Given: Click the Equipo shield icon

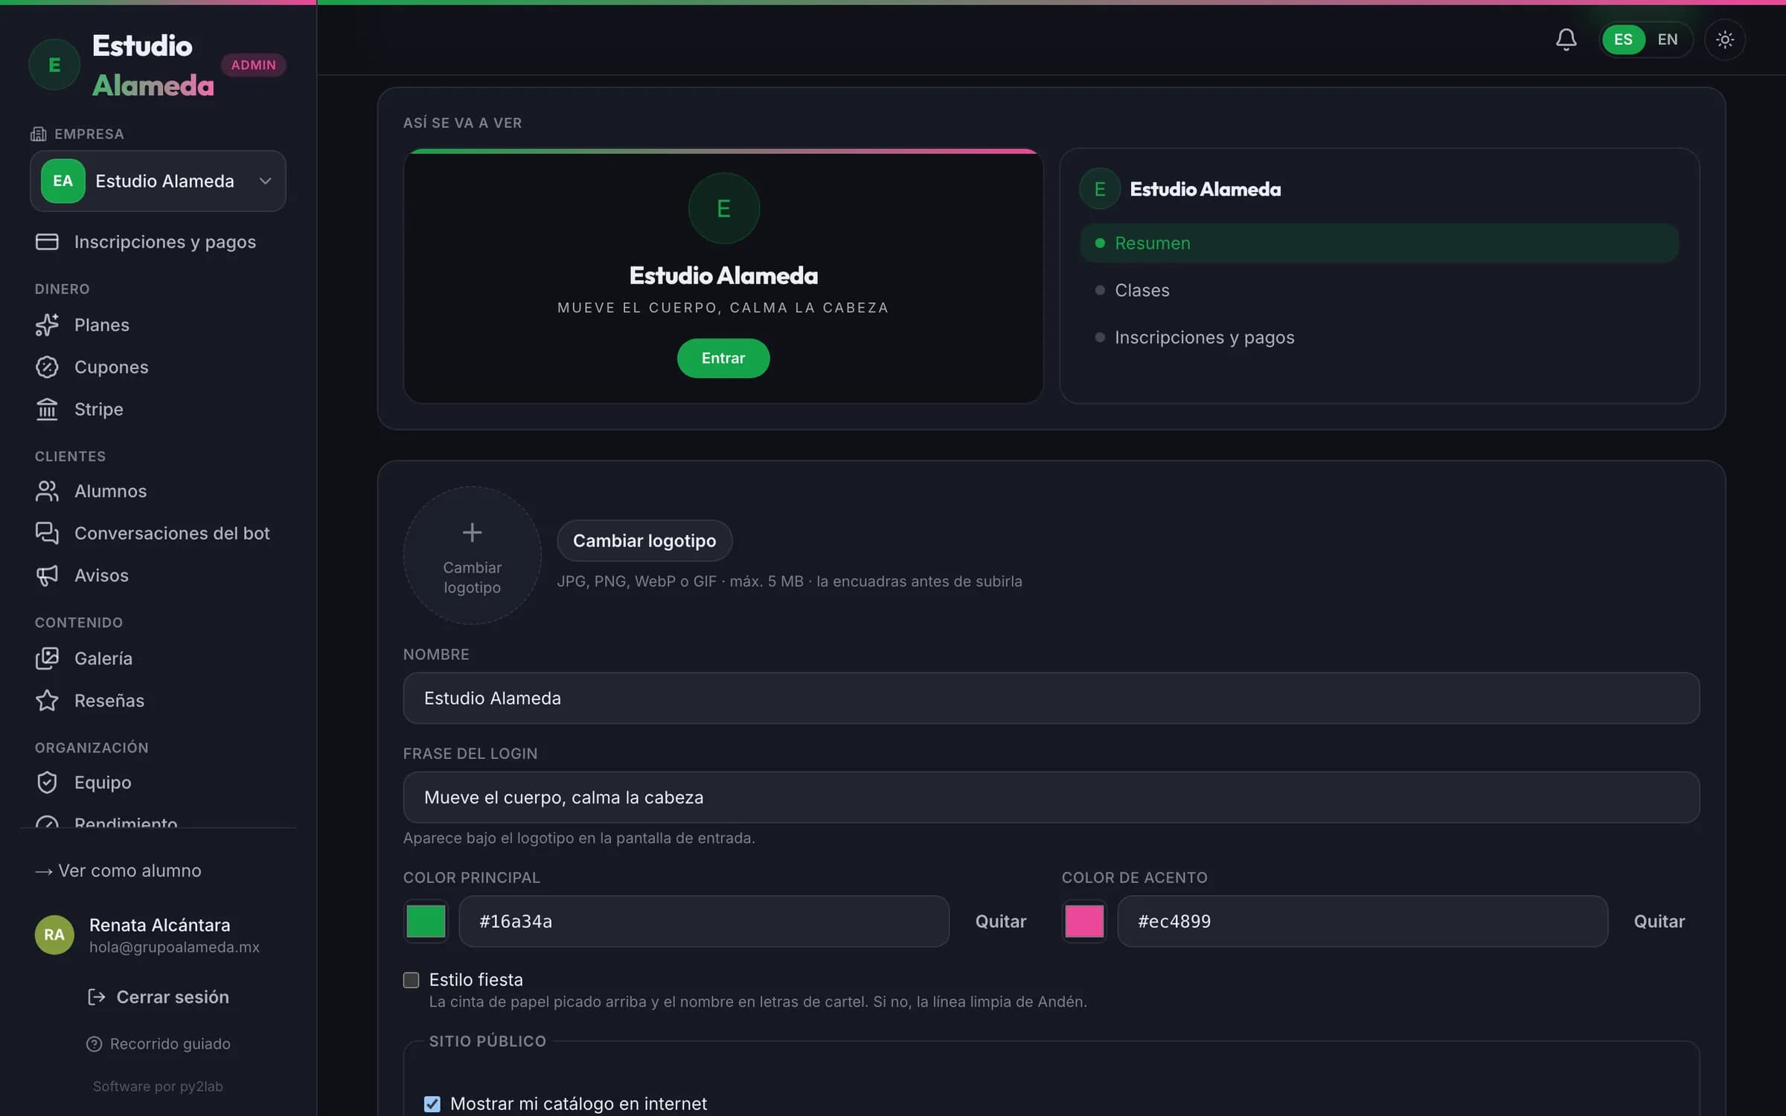Looking at the screenshot, I should (47, 783).
